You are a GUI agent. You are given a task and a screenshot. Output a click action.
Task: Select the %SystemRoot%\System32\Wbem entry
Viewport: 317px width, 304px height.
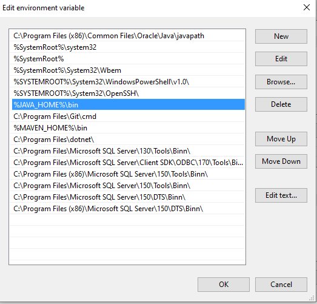tap(128, 70)
